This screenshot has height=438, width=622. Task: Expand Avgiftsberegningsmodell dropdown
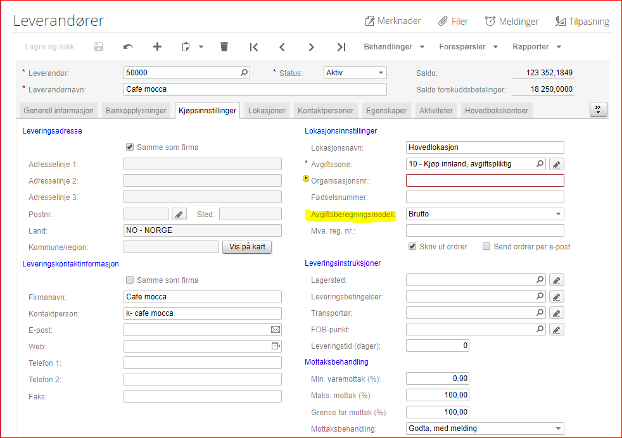[x=558, y=214]
